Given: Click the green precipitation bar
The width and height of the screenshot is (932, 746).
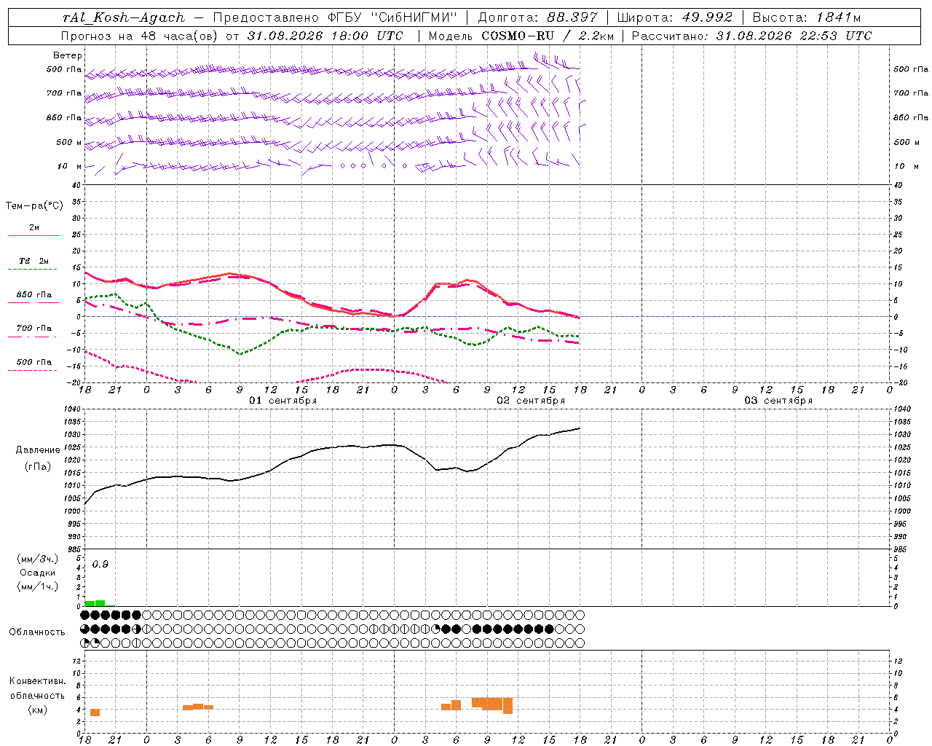Looking at the screenshot, I should 95,603.
